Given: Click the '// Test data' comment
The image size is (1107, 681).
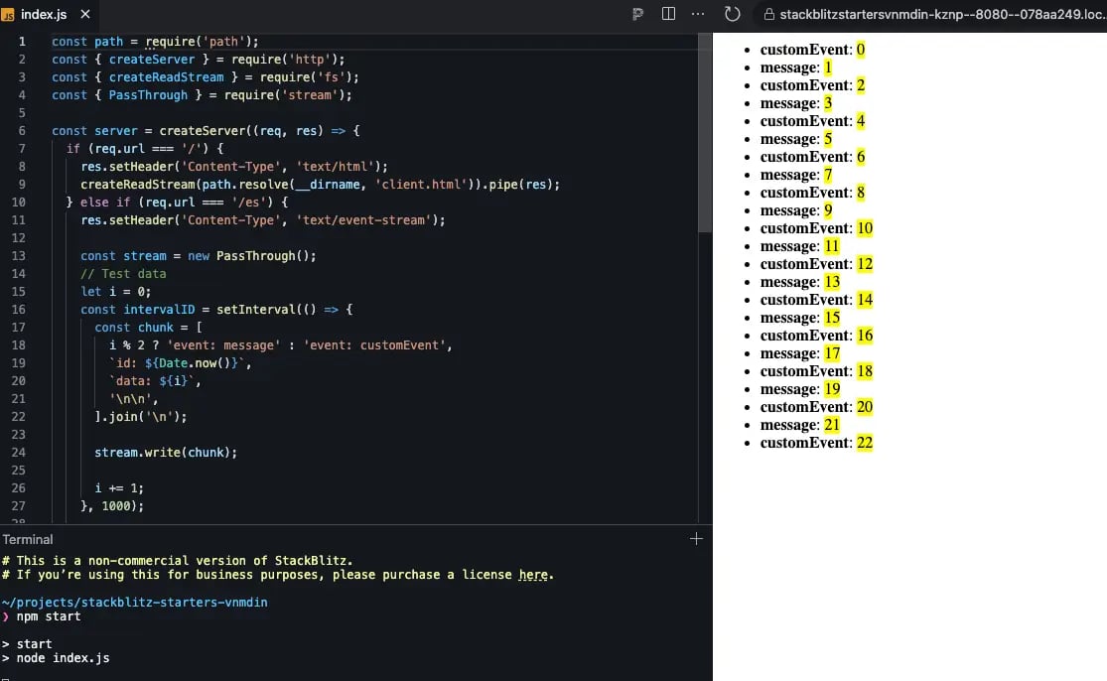Looking at the screenshot, I should (x=123, y=274).
